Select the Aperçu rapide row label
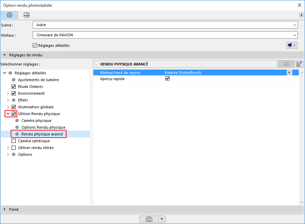Viewport: 305px width, 224px height. click(x=112, y=79)
